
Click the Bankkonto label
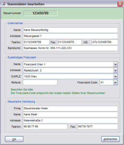click(x=14, y=48)
